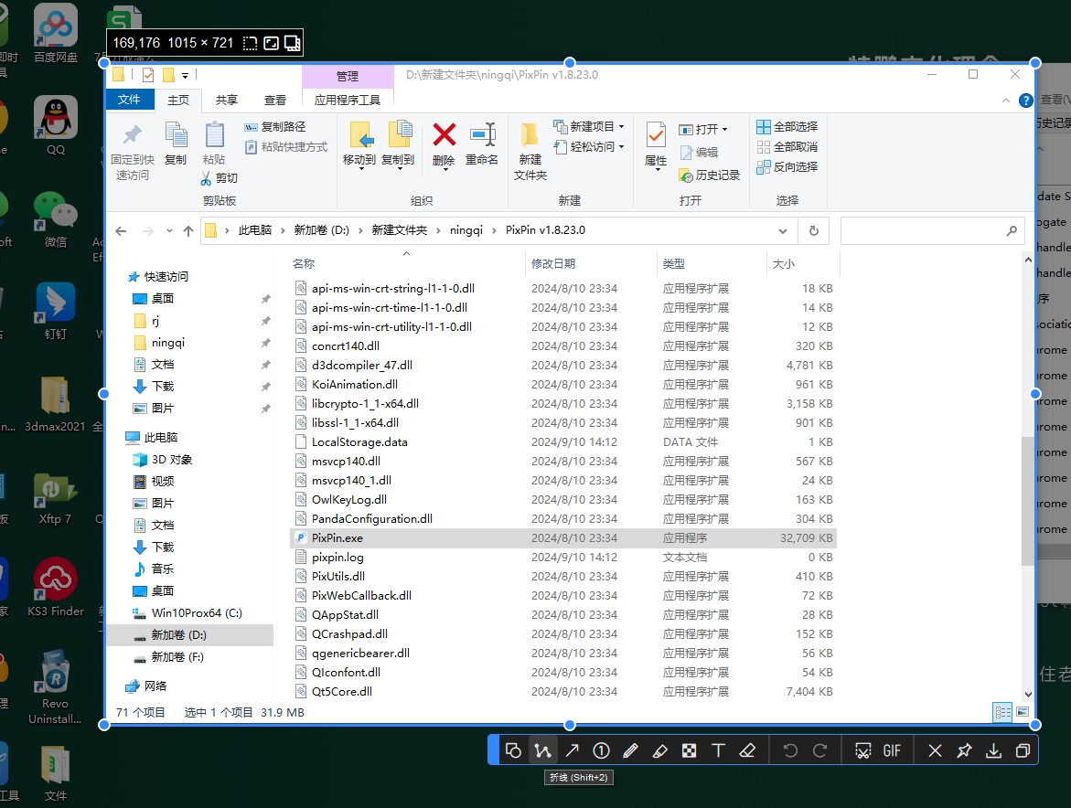
Task: Expand the 轻松访问 dropdown
Action: (x=622, y=147)
